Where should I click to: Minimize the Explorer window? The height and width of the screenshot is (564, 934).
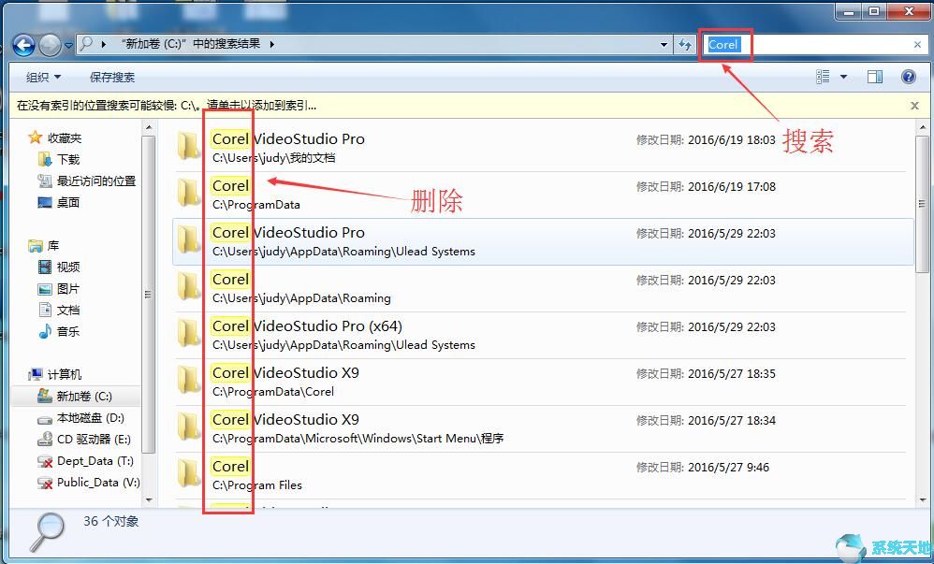coord(848,11)
